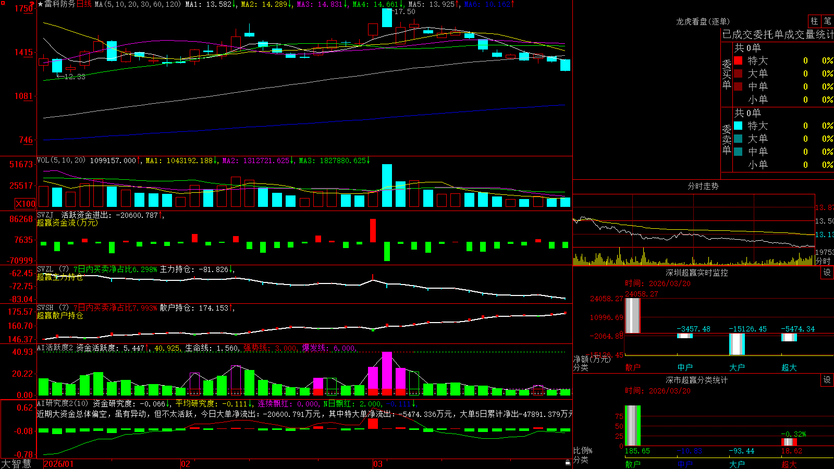
Task: Click the 中户 bar valued -3457.48
Action: point(685,336)
